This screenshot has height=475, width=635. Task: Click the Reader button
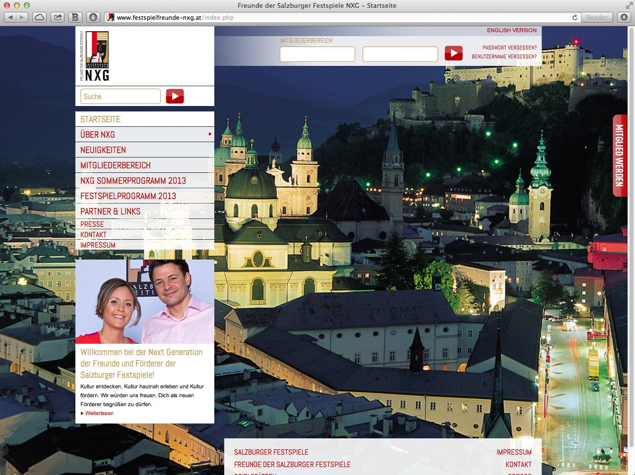(x=597, y=17)
